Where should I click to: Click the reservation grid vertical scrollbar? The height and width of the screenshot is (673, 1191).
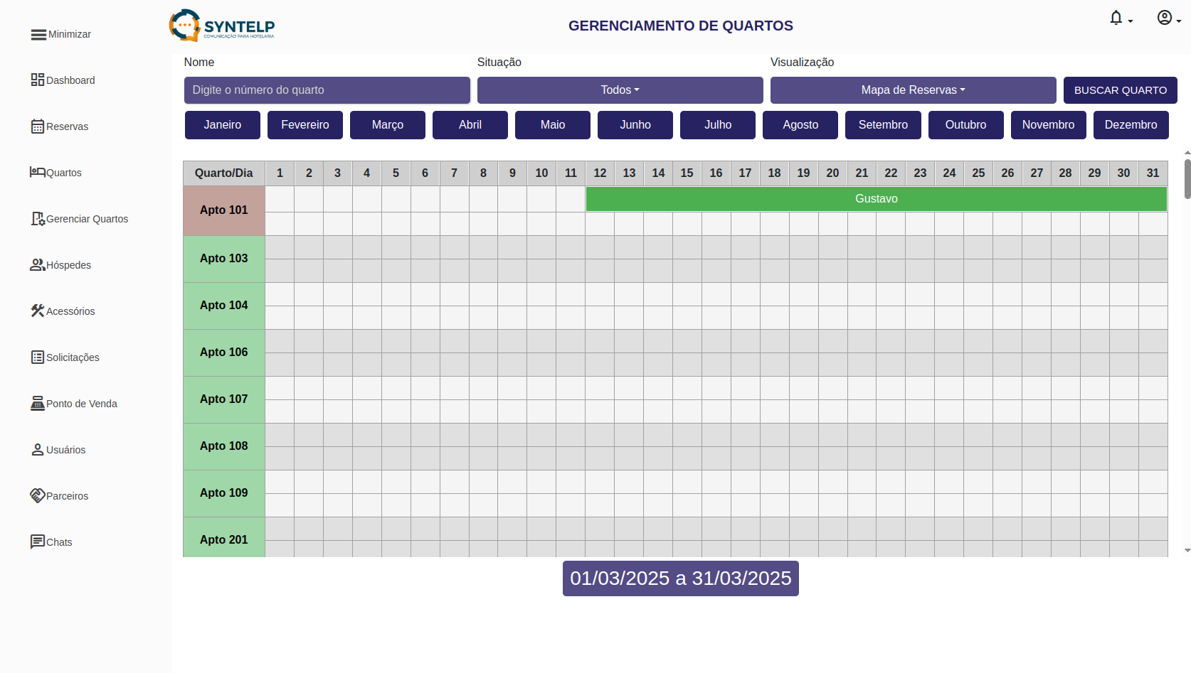[x=1187, y=179]
